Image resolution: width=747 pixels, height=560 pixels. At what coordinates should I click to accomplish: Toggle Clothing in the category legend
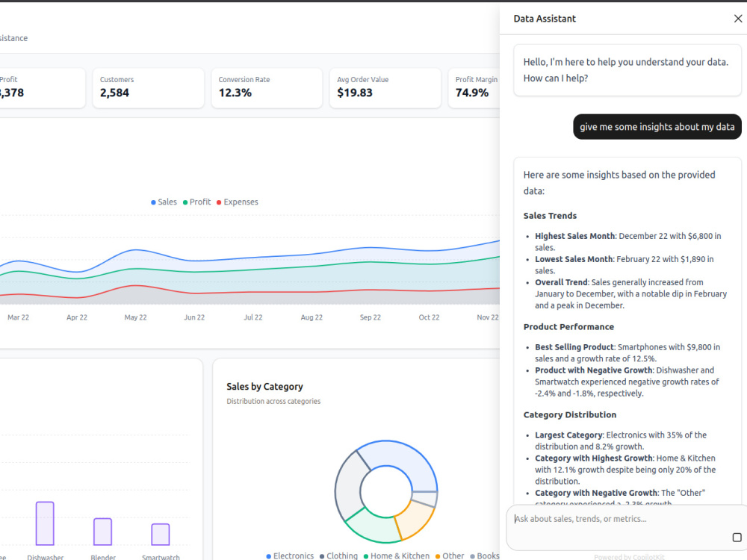tap(338, 556)
